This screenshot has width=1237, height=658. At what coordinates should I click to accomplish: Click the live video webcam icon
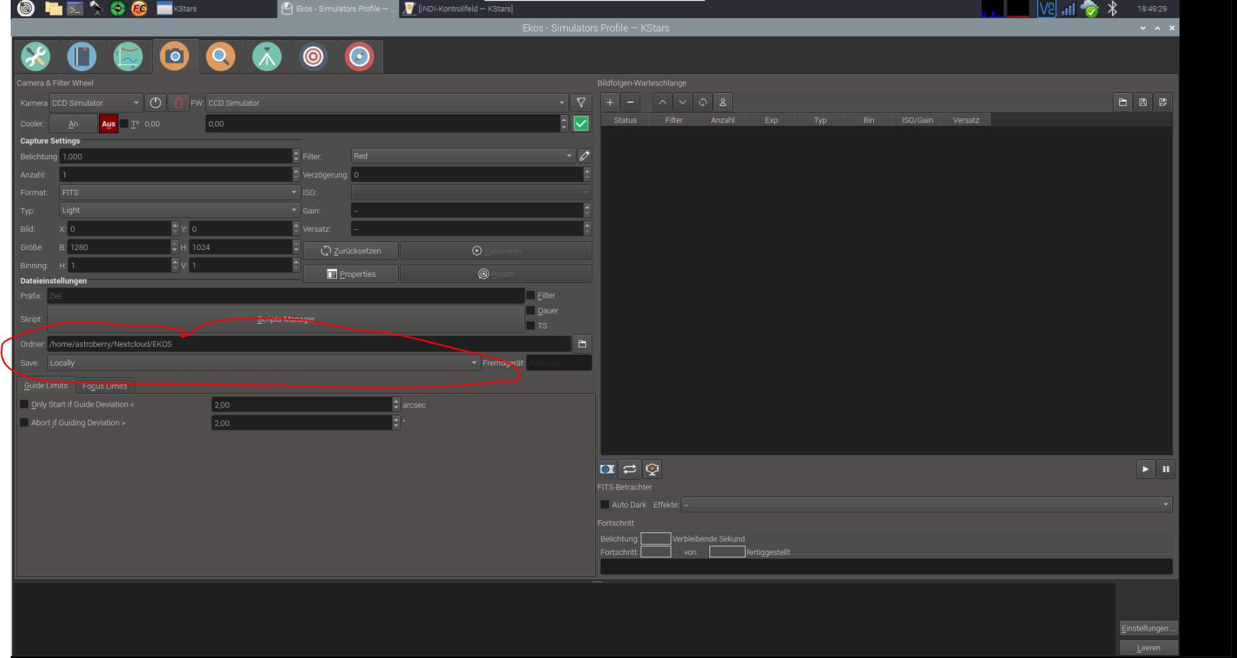pyautogui.click(x=652, y=469)
